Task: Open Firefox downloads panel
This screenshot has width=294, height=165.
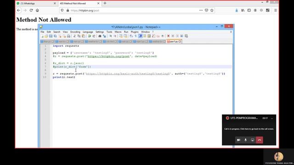Action: coord(237,11)
